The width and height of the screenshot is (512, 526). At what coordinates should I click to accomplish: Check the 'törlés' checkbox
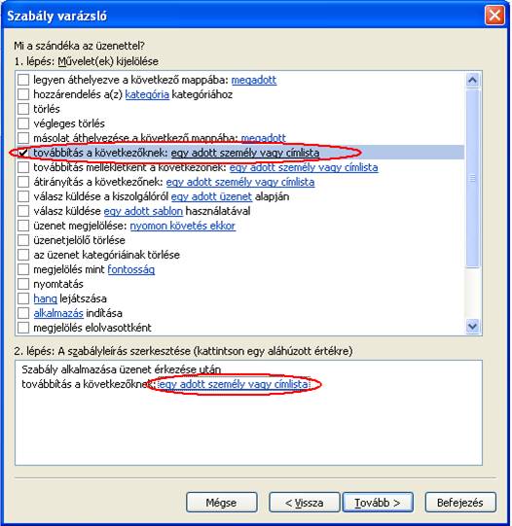(23, 109)
